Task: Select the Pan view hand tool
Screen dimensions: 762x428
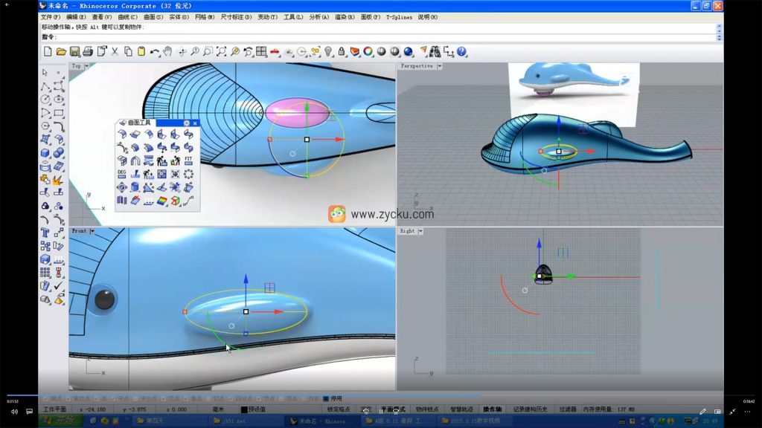Action: pyautogui.click(x=168, y=51)
